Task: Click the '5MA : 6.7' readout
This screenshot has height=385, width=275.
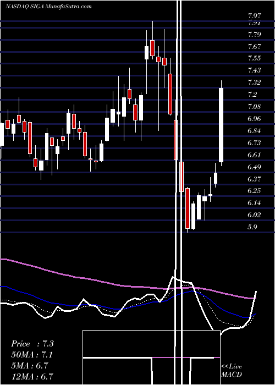Action: [x=31, y=366]
